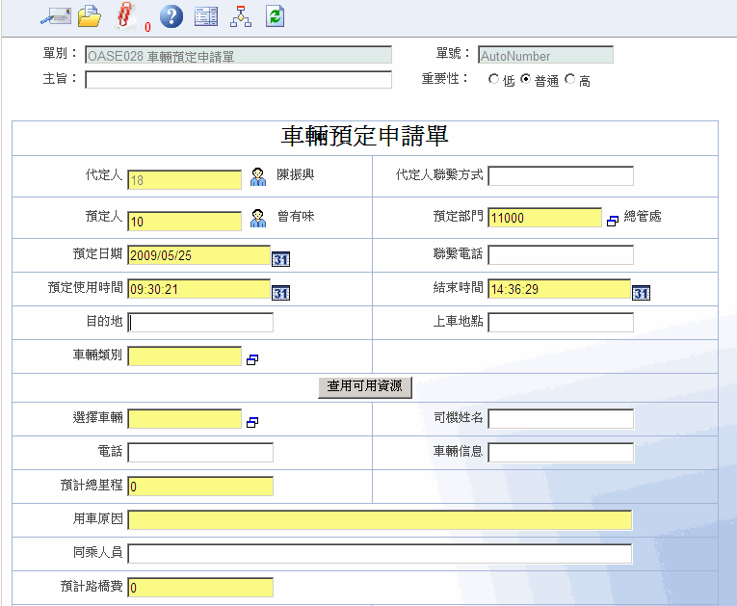Click person lookup icon next to 預定人
The image size is (737, 606).
tap(258, 218)
